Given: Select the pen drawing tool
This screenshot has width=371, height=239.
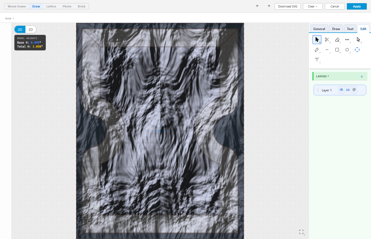Looking at the screenshot, I should (317, 50).
